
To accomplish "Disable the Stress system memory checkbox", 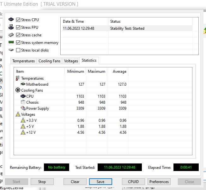I will click(18, 43).
